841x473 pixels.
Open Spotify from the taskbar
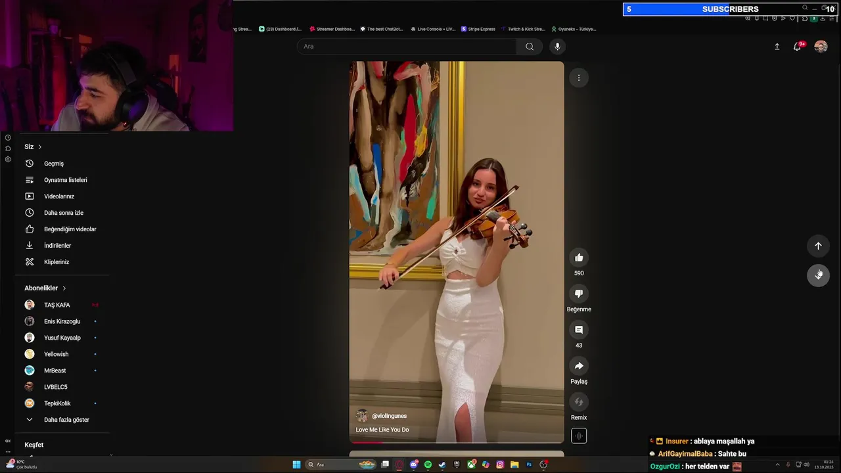pos(428,464)
